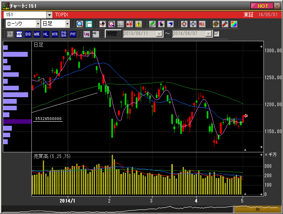
Task: Select the arrow pointer tool
Action: pyautogui.click(x=161, y=24)
